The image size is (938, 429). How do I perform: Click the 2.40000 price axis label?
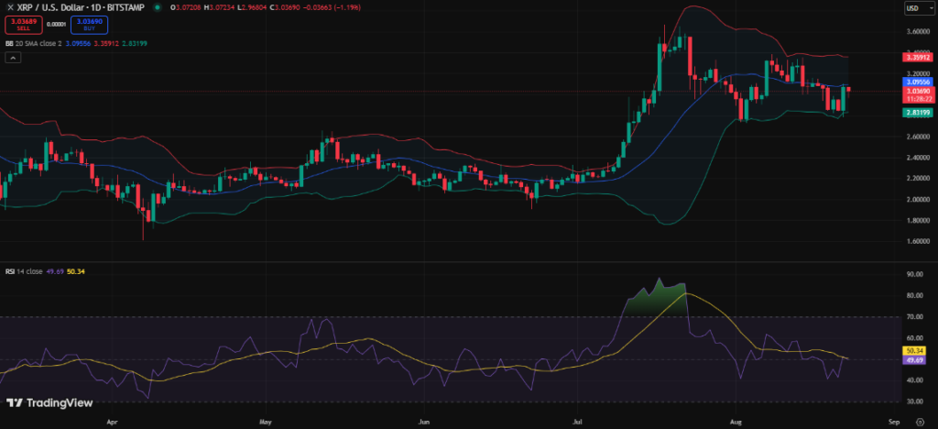tap(917, 158)
